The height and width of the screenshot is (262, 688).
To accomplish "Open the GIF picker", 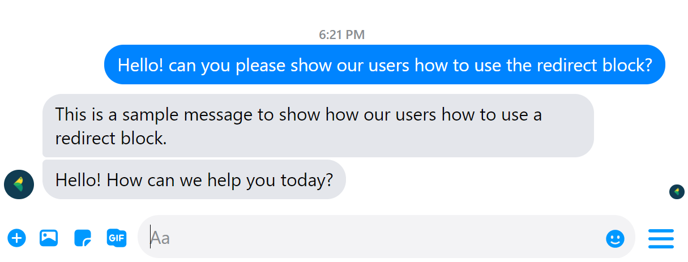I will tap(116, 238).
